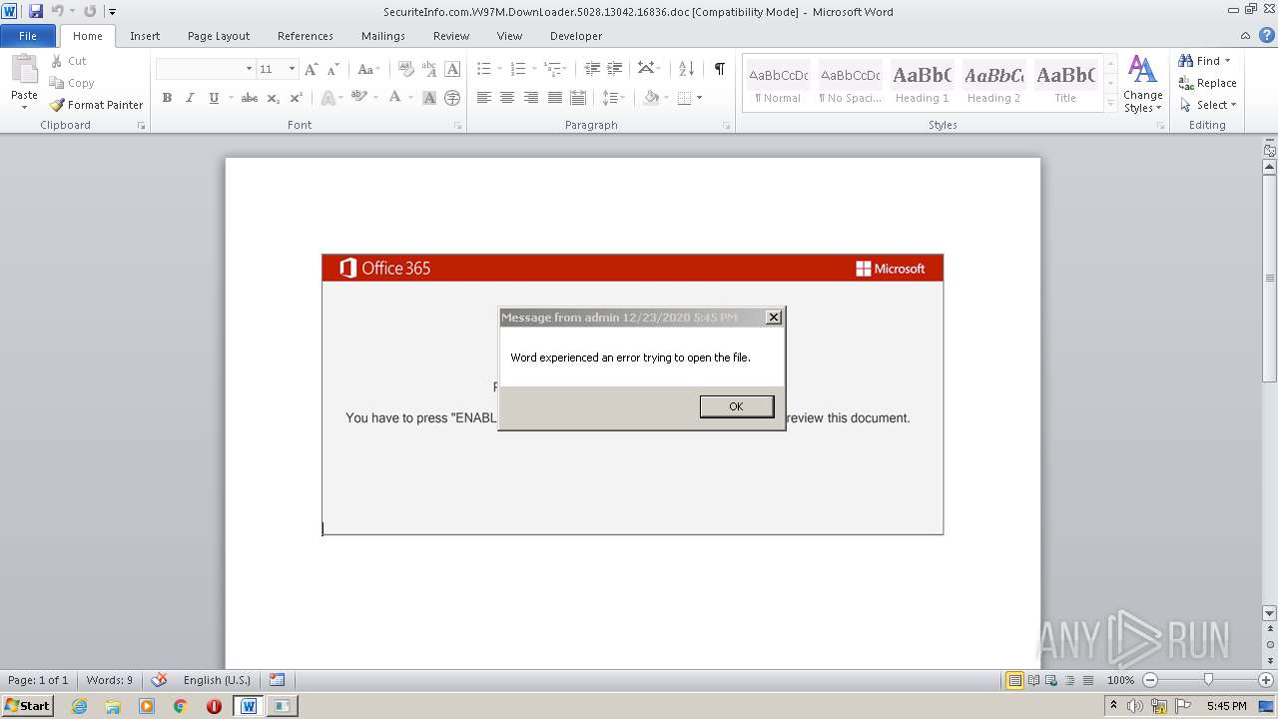Toggle Show/Hide paragraph marks
The height and width of the screenshot is (719, 1278).
(x=720, y=69)
